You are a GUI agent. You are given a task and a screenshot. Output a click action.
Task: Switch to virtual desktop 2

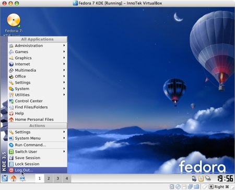[x=49, y=178]
